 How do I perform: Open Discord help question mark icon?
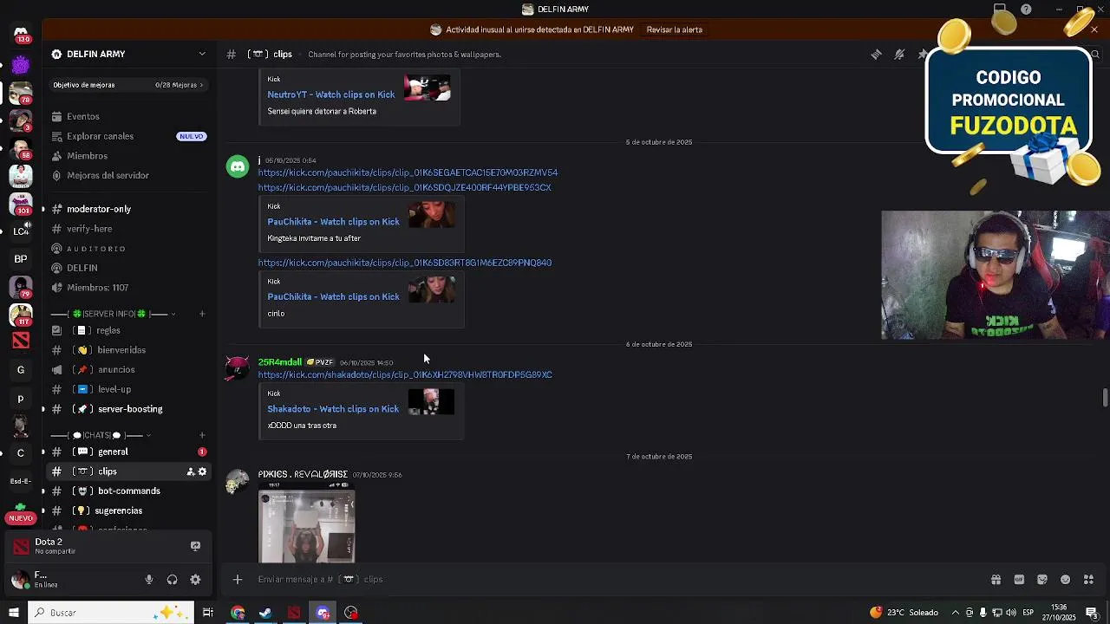[1026, 10]
